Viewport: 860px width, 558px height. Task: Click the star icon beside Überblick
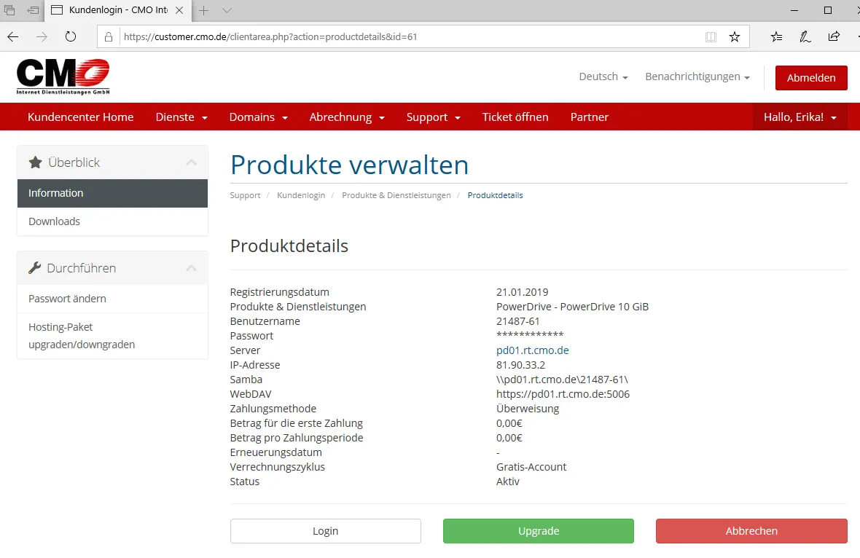click(35, 162)
